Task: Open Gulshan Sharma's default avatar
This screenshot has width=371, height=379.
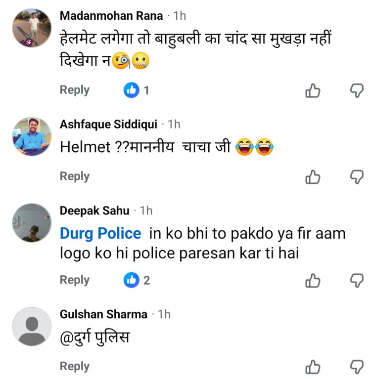Action: tap(32, 326)
